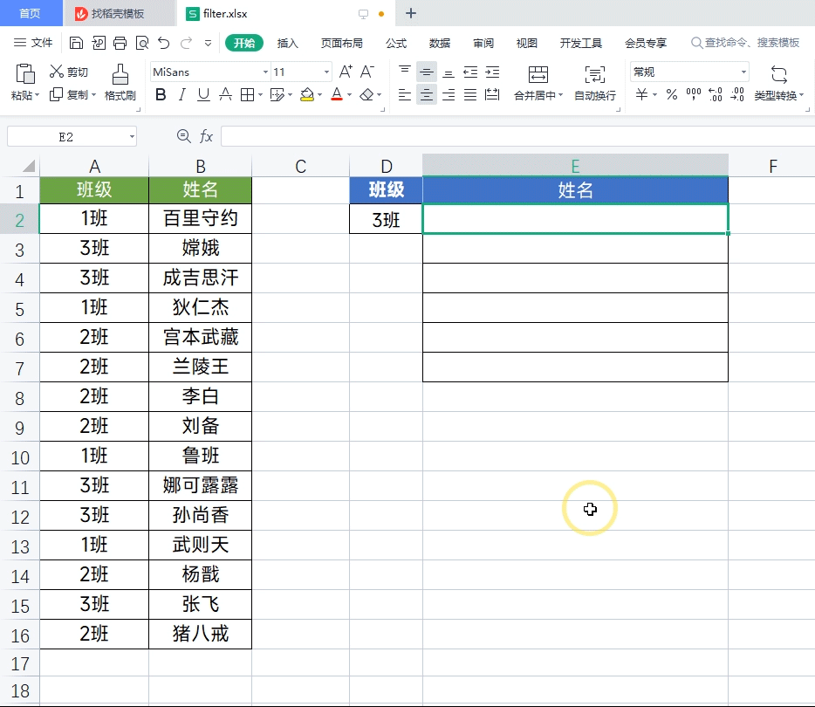This screenshot has width=815, height=707.
Task: Expand fill color dropdown arrow
Action: (x=319, y=94)
